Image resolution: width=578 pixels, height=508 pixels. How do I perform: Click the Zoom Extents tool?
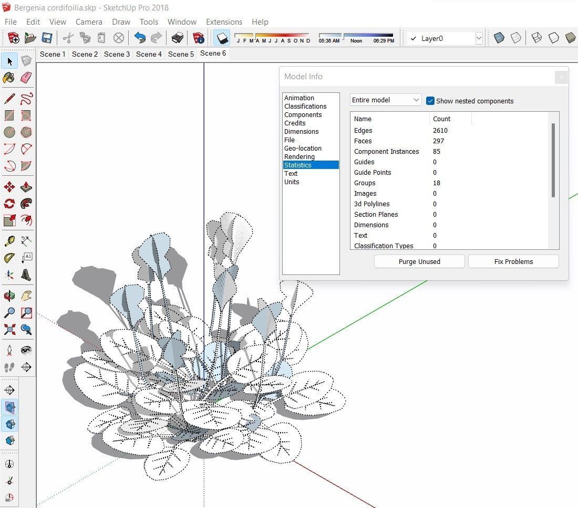click(9, 329)
